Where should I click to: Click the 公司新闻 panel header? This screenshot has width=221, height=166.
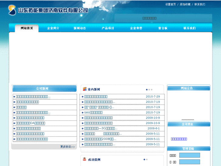(45, 88)
